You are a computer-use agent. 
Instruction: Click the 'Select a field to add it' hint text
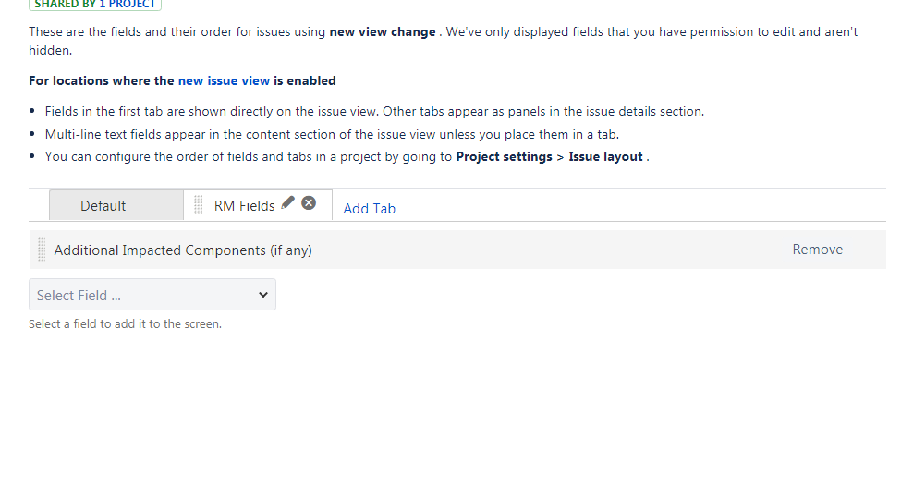[x=125, y=324]
